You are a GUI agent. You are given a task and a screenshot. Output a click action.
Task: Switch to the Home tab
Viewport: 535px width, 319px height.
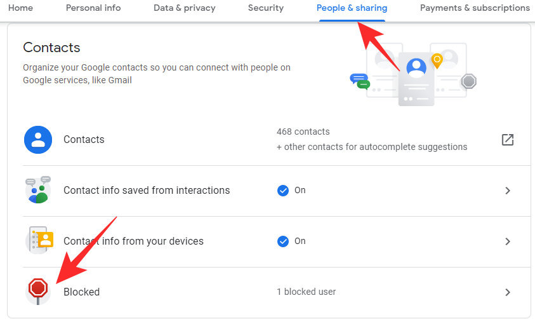[20, 8]
